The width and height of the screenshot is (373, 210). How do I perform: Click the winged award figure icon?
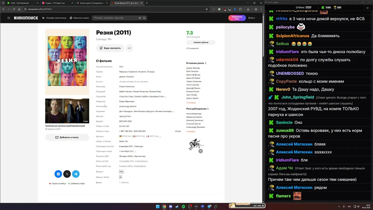point(196,145)
